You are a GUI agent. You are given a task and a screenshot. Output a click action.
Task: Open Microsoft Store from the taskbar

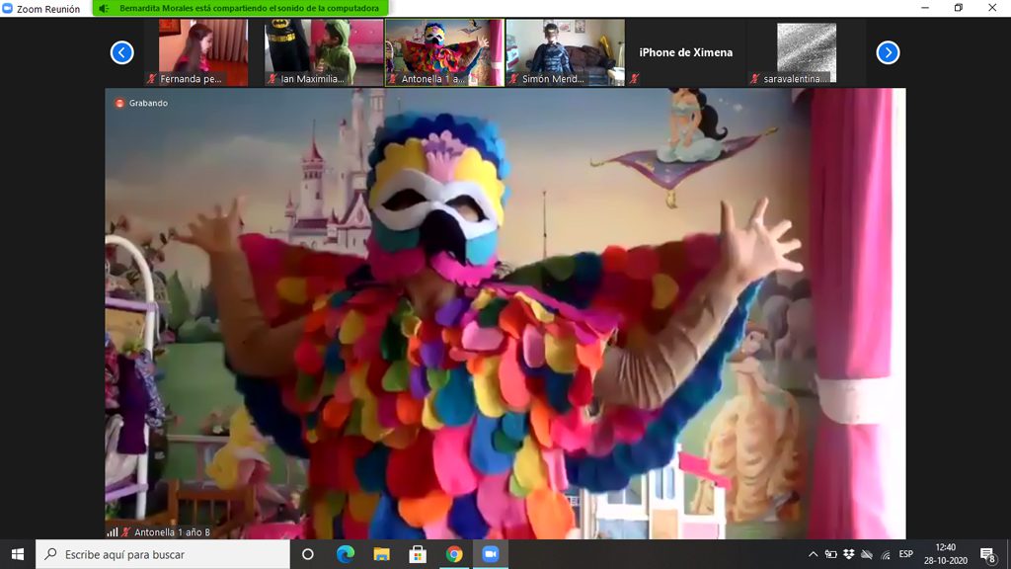(x=418, y=554)
